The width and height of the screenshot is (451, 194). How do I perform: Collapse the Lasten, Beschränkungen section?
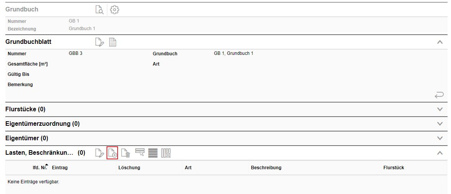(x=440, y=153)
